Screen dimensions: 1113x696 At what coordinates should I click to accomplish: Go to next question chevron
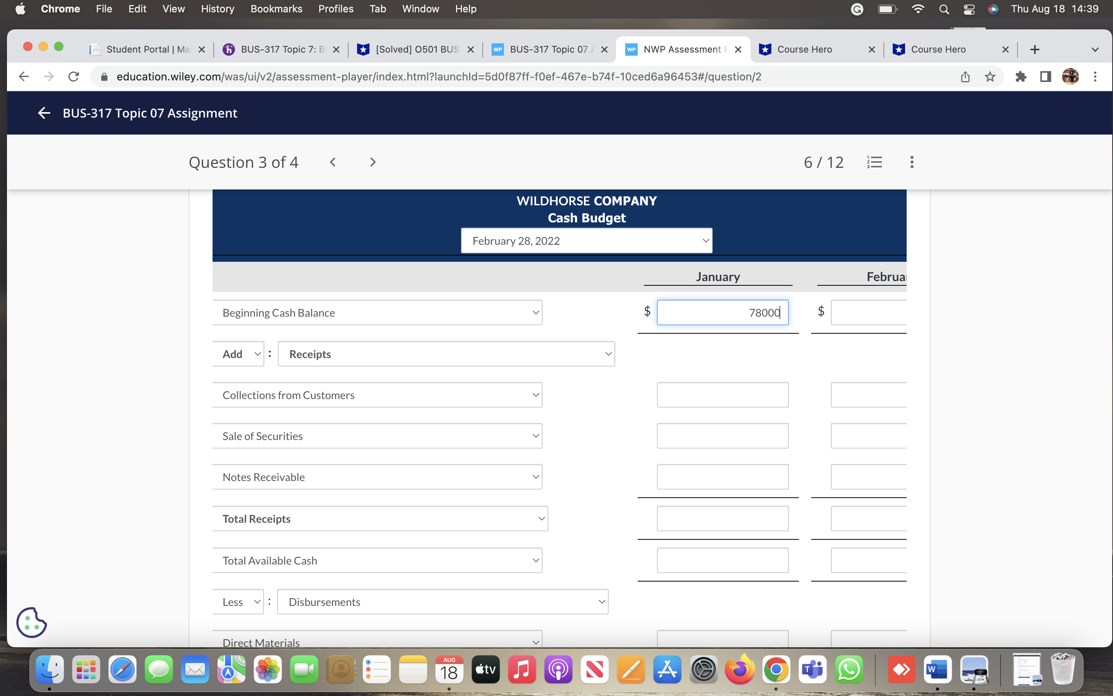click(373, 162)
